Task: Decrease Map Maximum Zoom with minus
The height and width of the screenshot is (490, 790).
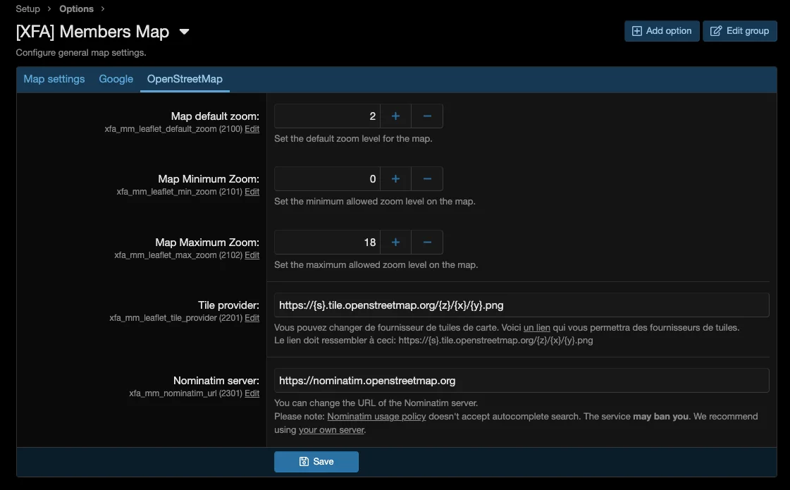Action: coord(427,243)
